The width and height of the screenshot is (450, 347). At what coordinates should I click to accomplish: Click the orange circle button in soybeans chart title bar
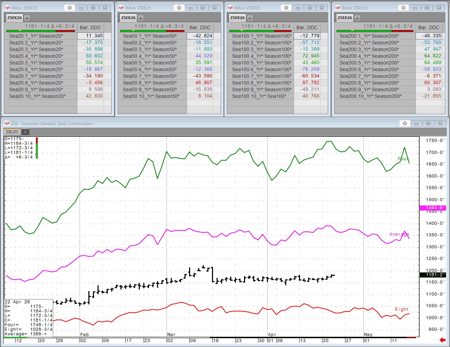(405, 123)
